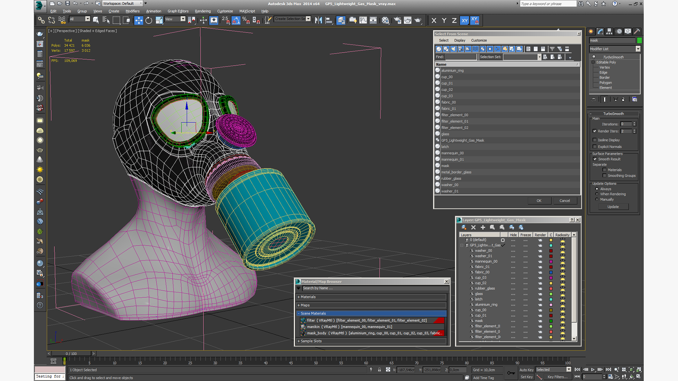Viewport: 678px width, 381px height.
Task: Click OK in Select From Scene dialog
Action: click(x=539, y=201)
